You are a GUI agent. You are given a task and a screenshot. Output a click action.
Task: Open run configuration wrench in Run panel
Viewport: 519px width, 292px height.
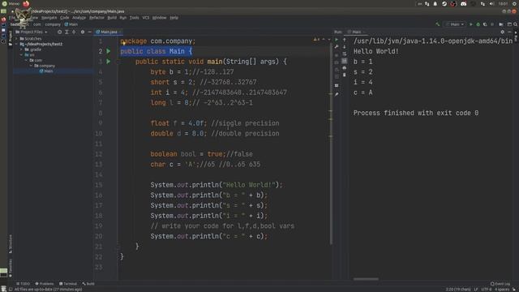coord(337,47)
